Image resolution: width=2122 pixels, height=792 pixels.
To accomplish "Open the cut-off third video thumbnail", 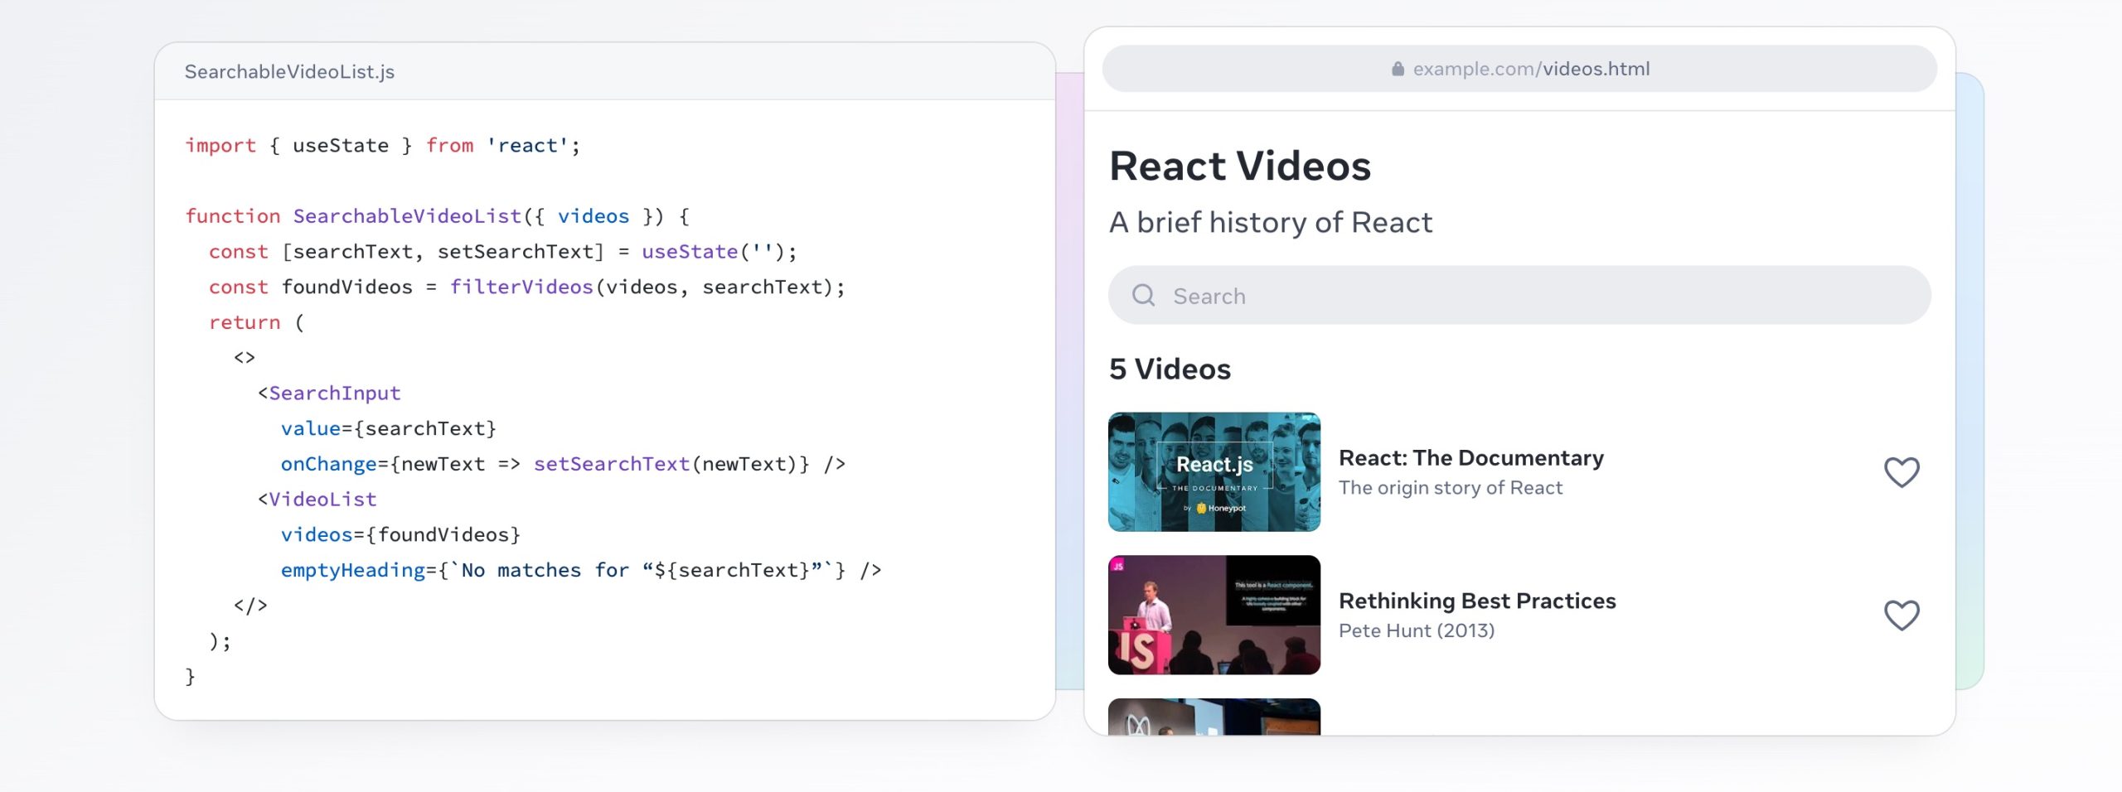I will (1214, 717).
